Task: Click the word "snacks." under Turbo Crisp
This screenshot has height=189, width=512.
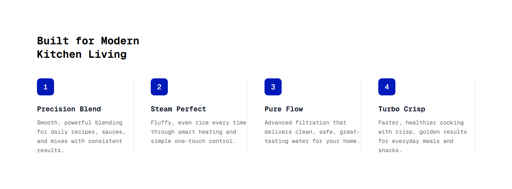Action: pos(390,150)
